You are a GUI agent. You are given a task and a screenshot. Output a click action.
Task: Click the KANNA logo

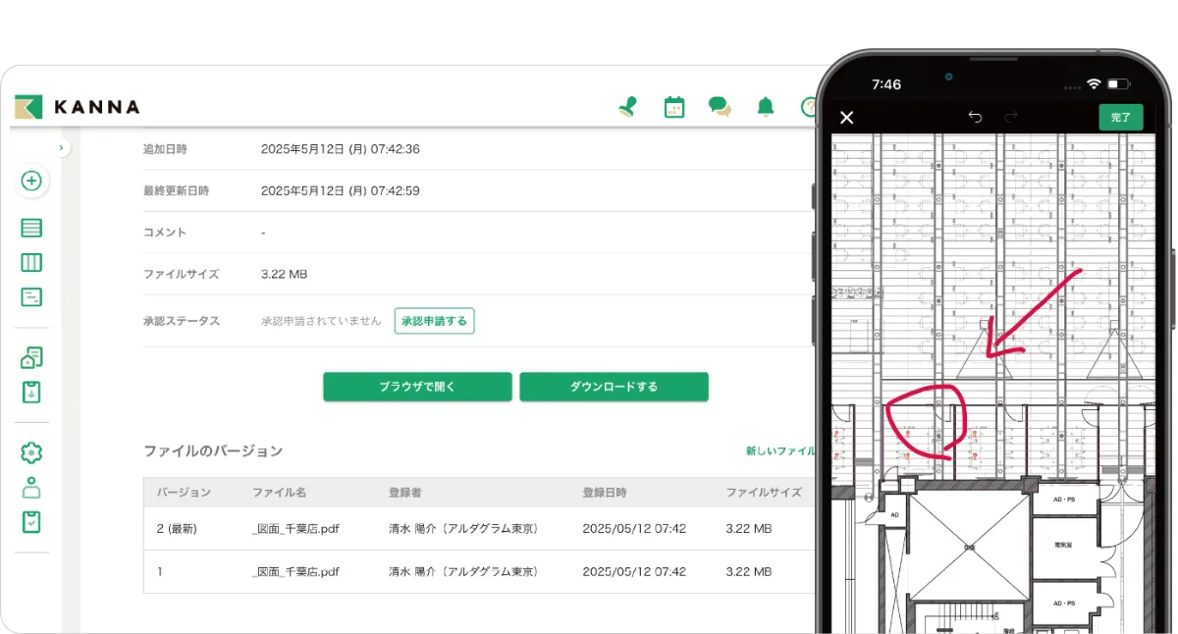pos(78,107)
